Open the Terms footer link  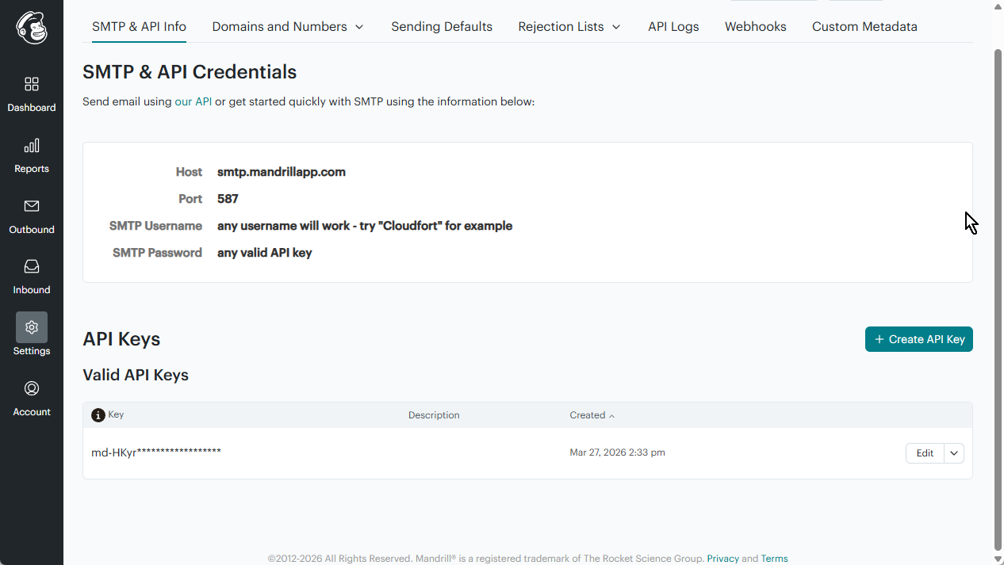click(x=774, y=559)
